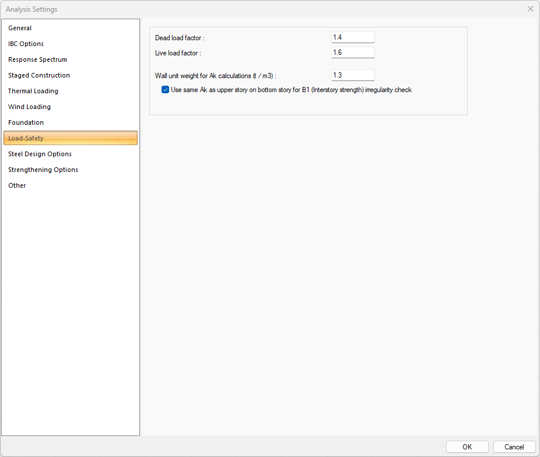540x457 pixels.
Task: Select IBC Options in sidebar
Action: pos(26,44)
